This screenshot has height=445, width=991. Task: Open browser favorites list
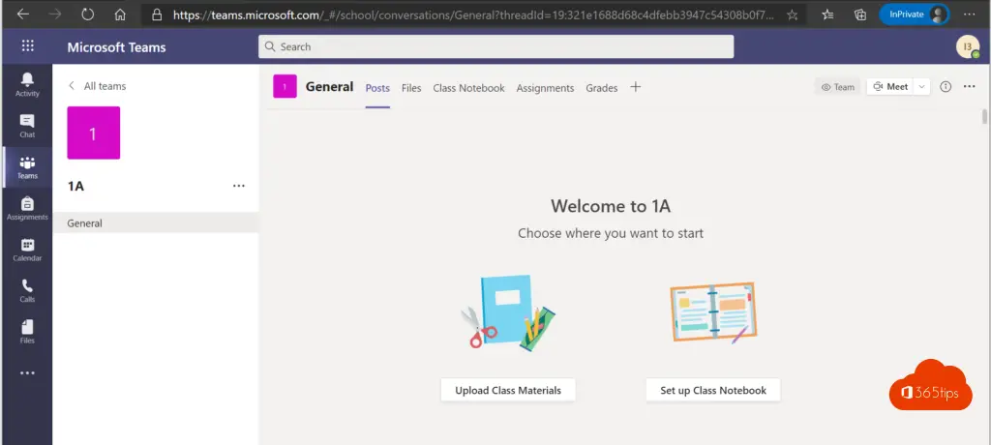click(828, 15)
